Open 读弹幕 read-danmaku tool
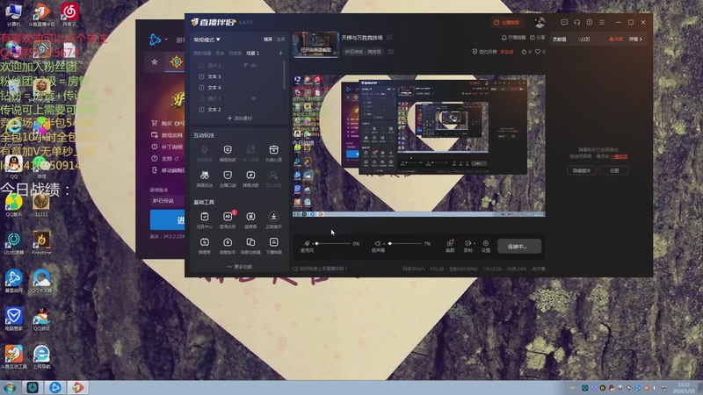Image resolution: width=703 pixels, height=395 pixels. tap(250, 220)
